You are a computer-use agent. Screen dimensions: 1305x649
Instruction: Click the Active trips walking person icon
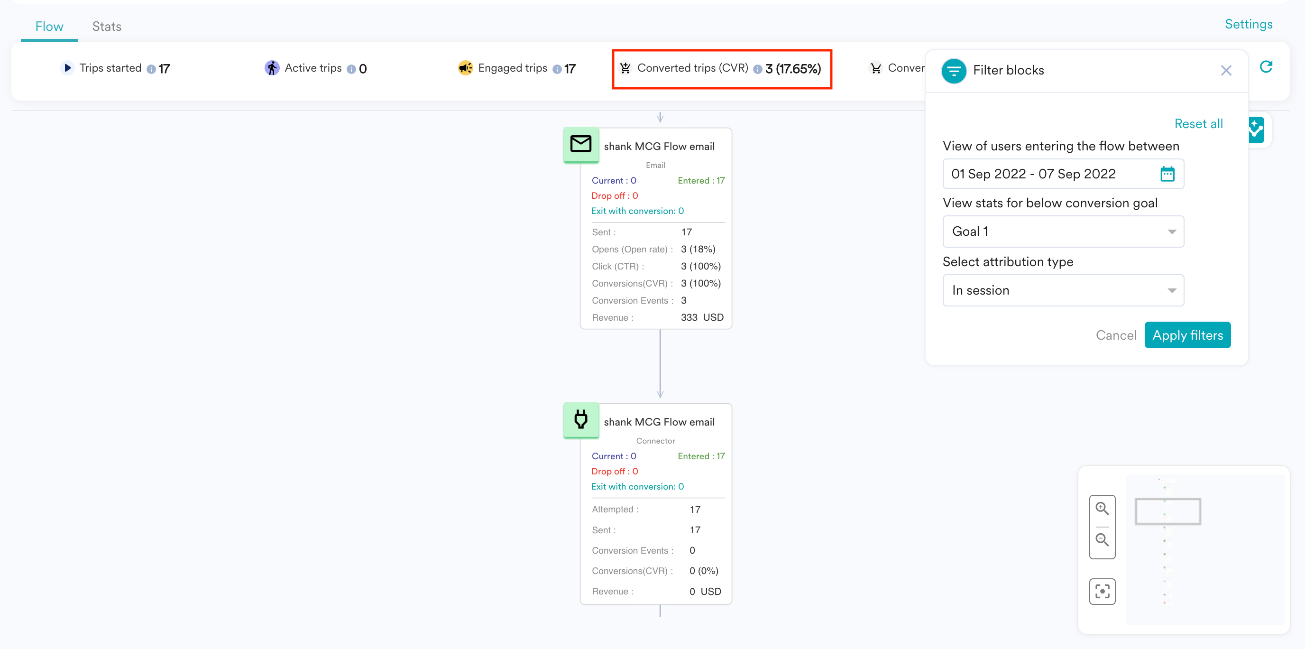(272, 68)
